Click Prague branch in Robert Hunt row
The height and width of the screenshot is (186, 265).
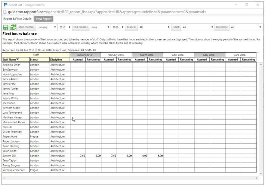tap(34, 137)
